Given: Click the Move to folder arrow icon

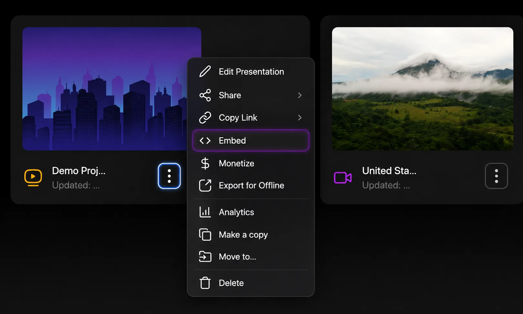Looking at the screenshot, I should [205, 256].
